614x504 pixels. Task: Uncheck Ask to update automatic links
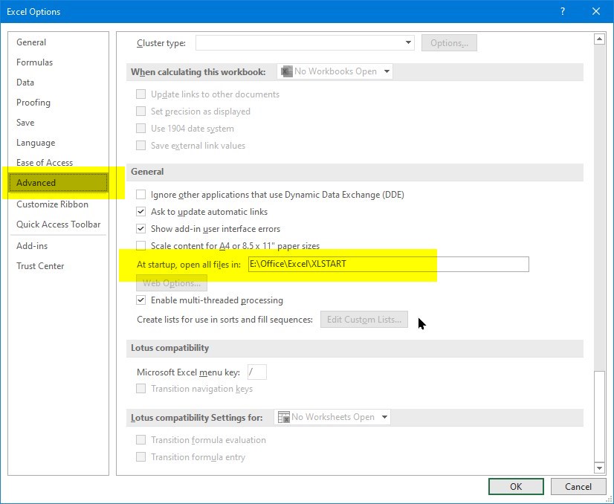point(140,212)
